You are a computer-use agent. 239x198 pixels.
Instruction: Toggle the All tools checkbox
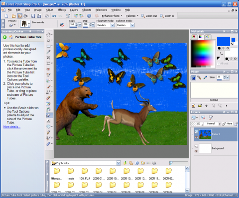click(x=219, y=64)
